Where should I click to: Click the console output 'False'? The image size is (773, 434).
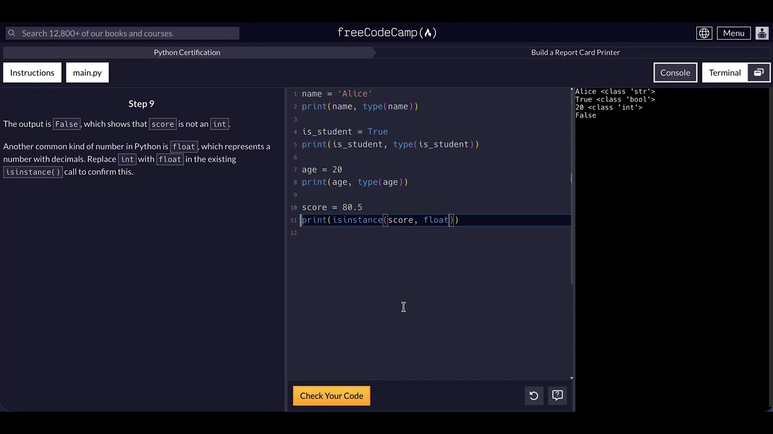click(x=586, y=115)
